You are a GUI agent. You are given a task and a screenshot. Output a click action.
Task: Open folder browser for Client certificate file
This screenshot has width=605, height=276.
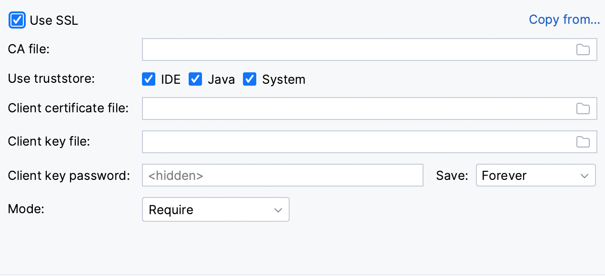coord(583,108)
